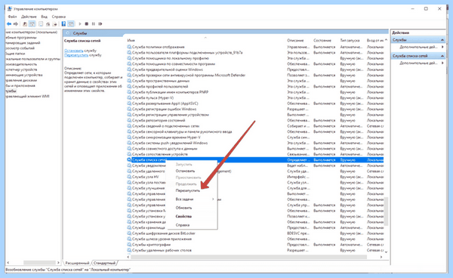
Task: Click the vertical scrollbar of the services list
Action: tap(386, 212)
